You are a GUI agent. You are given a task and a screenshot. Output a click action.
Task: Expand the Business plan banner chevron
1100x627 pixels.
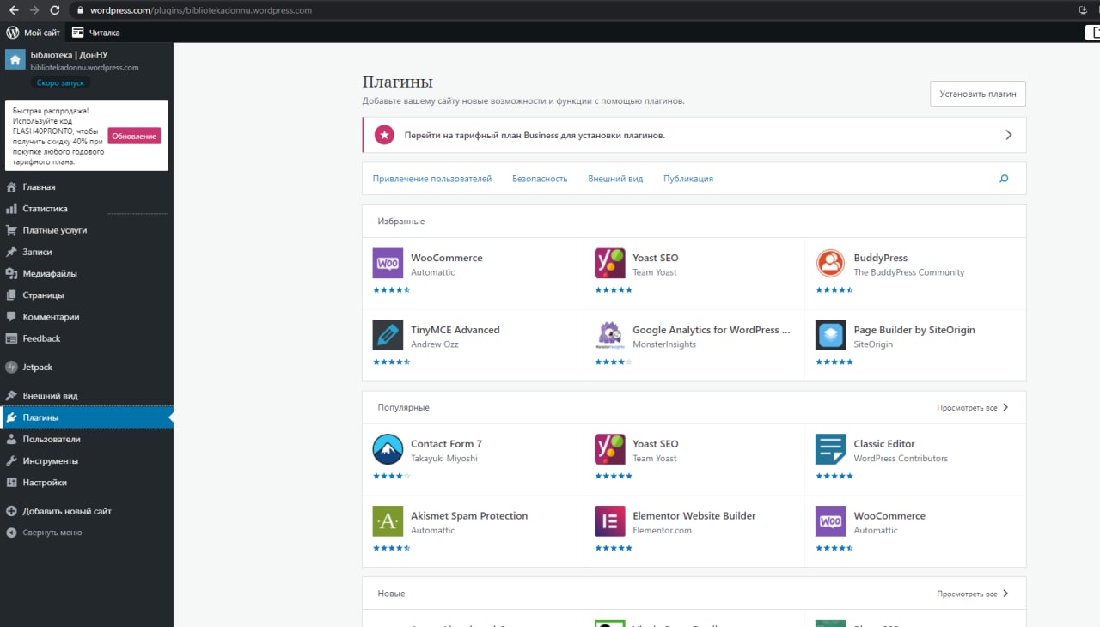1009,135
